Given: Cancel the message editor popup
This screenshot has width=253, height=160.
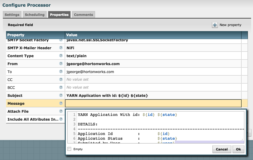Looking at the screenshot, I should [x=222, y=149].
